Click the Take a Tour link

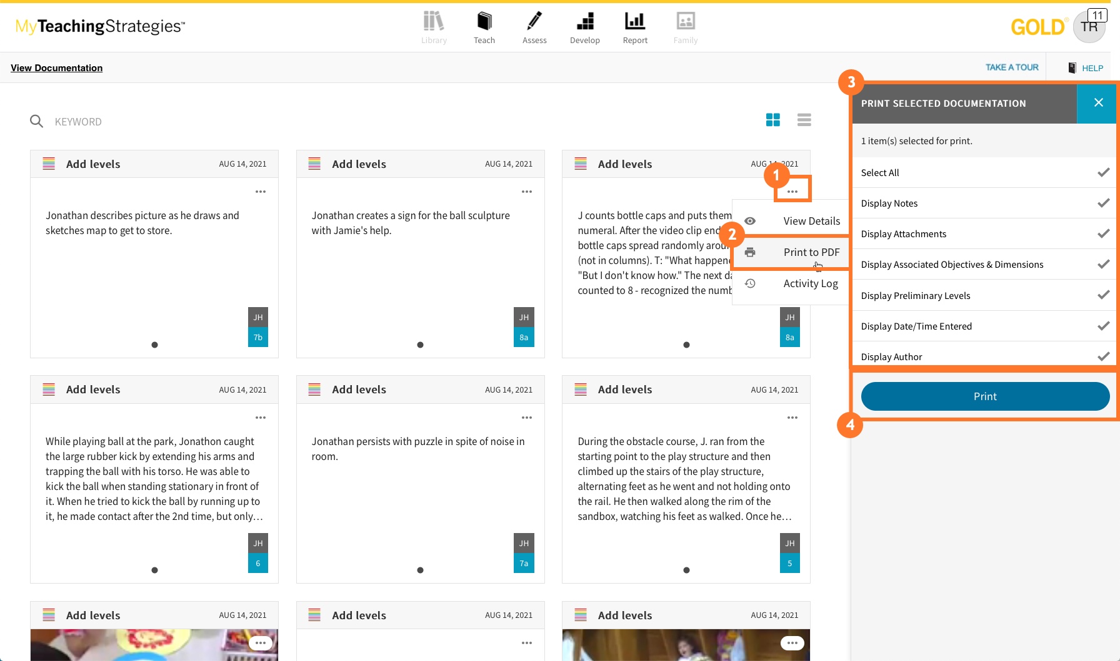[1012, 67]
